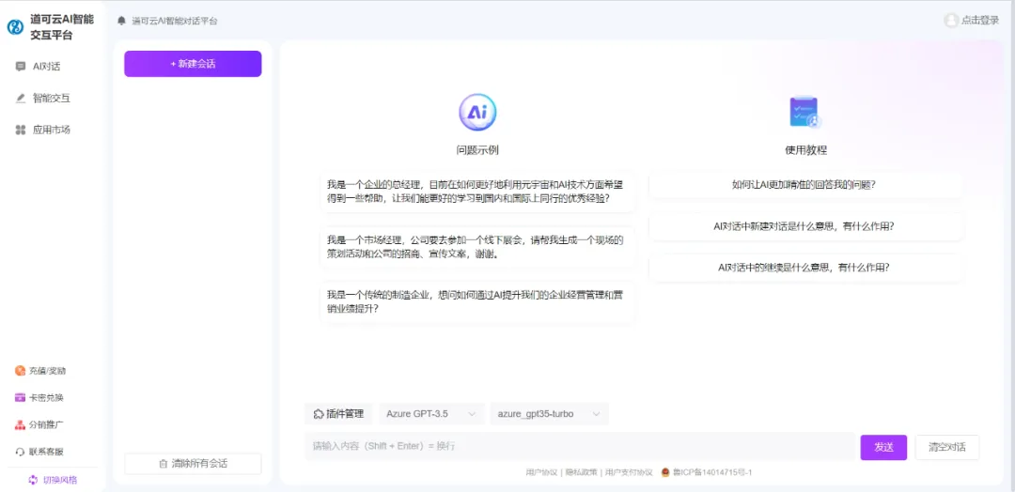The width and height of the screenshot is (1015, 492).
Task: Select AI对话 in the left sidebar
Action: [46, 67]
